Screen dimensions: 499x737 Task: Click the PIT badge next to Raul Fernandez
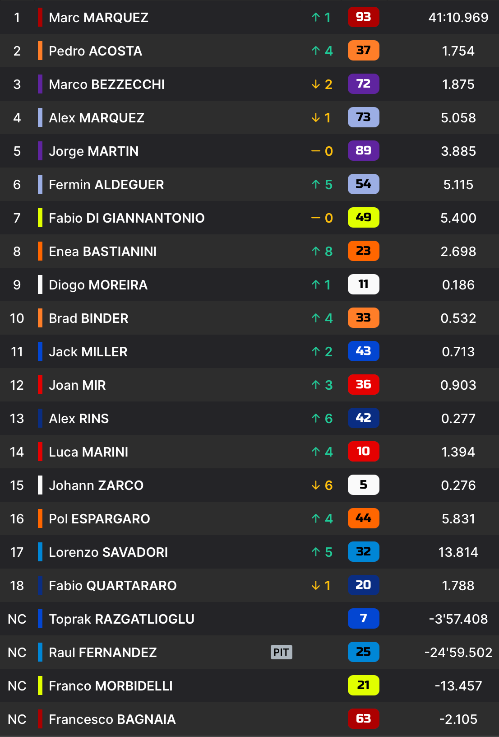tap(281, 652)
